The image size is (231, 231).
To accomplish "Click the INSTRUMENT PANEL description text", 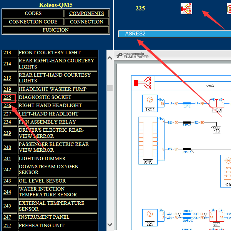I will tap(44, 217).
